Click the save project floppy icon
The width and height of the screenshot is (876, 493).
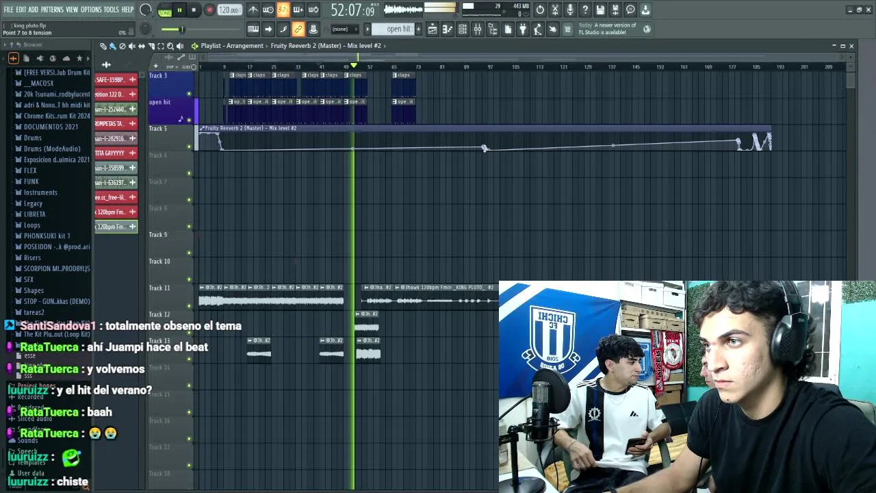[600, 10]
